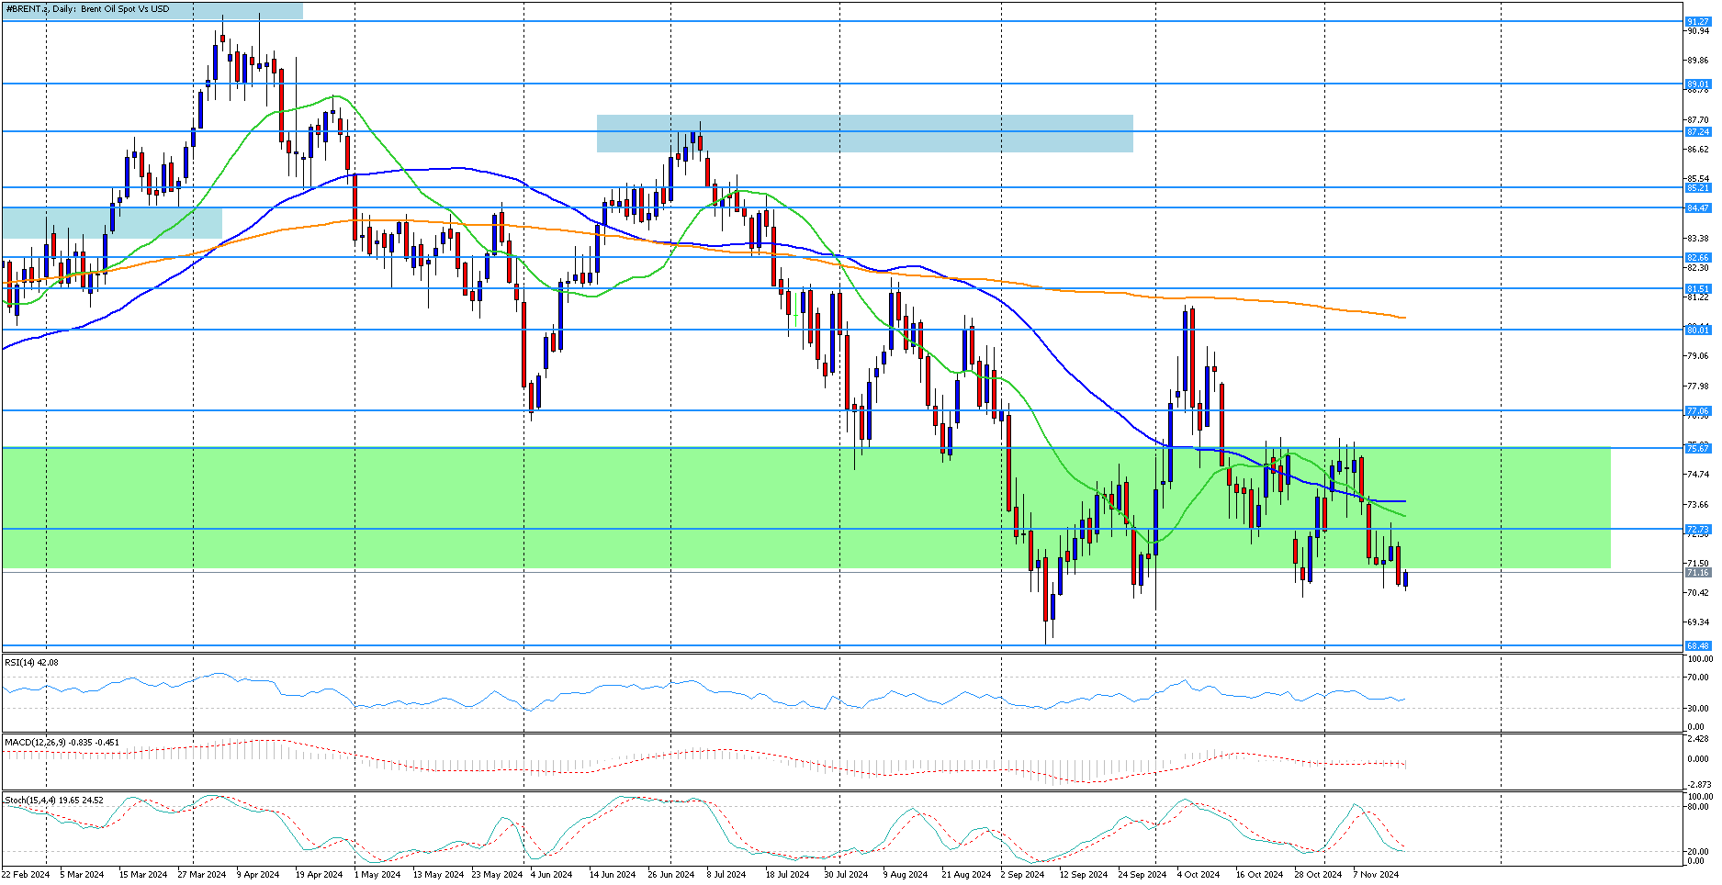Image resolution: width=1722 pixels, height=885 pixels.
Task: Select the 68.48 bottom price label
Action: click(x=1697, y=646)
